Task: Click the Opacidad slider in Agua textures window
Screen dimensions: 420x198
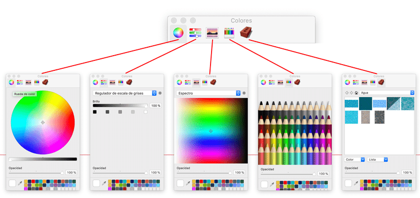Action: point(372,173)
